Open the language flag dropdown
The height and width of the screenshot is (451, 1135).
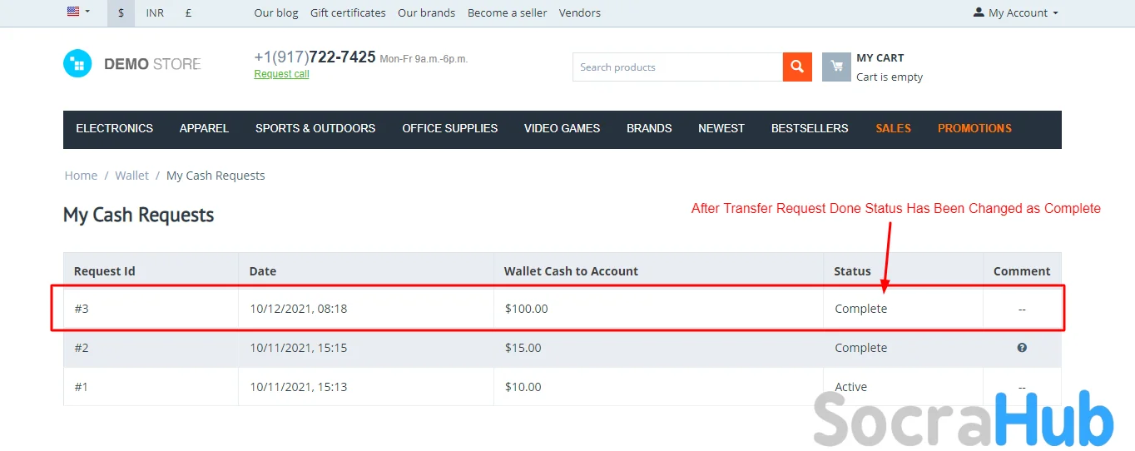click(78, 12)
